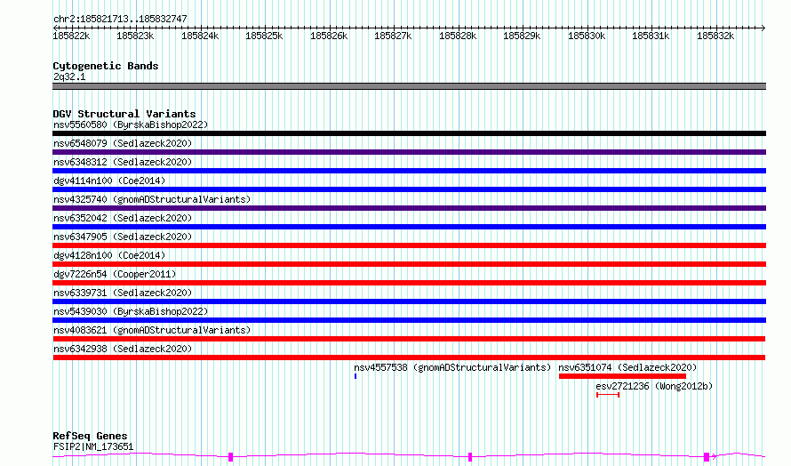Click the 185827k ruler position
Screen dimensions: 791x466
[393, 36]
